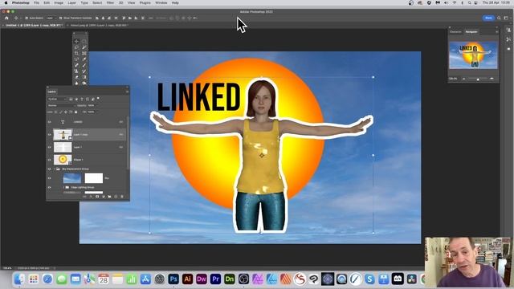Select the Clone Stamp tool
The height and width of the screenshot is (289, 514).
pyautogui.click(x=76, y=71)
